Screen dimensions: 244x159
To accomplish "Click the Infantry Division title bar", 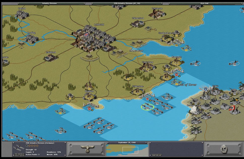I will pyautogui.click(x=49, y=4).
